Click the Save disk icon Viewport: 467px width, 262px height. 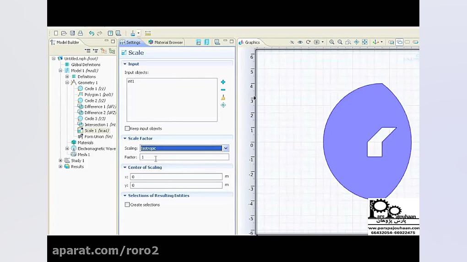coord(72,33)
